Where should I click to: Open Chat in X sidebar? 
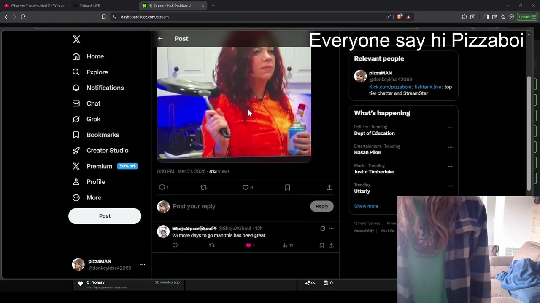coord(86,104)
